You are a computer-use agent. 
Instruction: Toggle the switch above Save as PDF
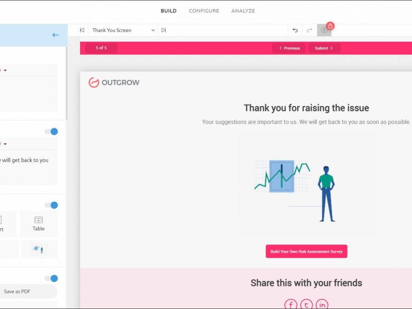(x=51, y=278)
